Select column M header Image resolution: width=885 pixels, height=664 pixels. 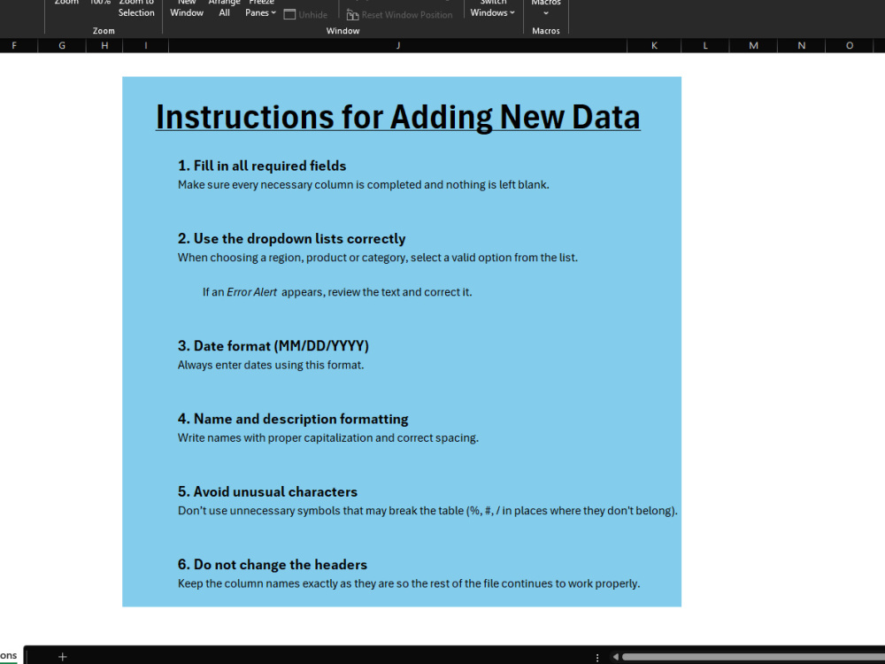click(x=753, y=46)
